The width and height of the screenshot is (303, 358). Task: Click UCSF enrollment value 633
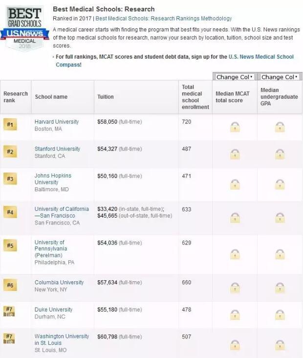coord(186,209)
